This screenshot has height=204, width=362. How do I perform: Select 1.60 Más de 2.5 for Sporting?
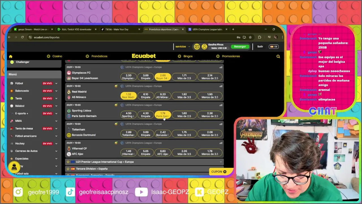pos(184,115)
